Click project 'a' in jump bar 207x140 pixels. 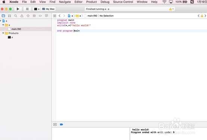[70, 16]
